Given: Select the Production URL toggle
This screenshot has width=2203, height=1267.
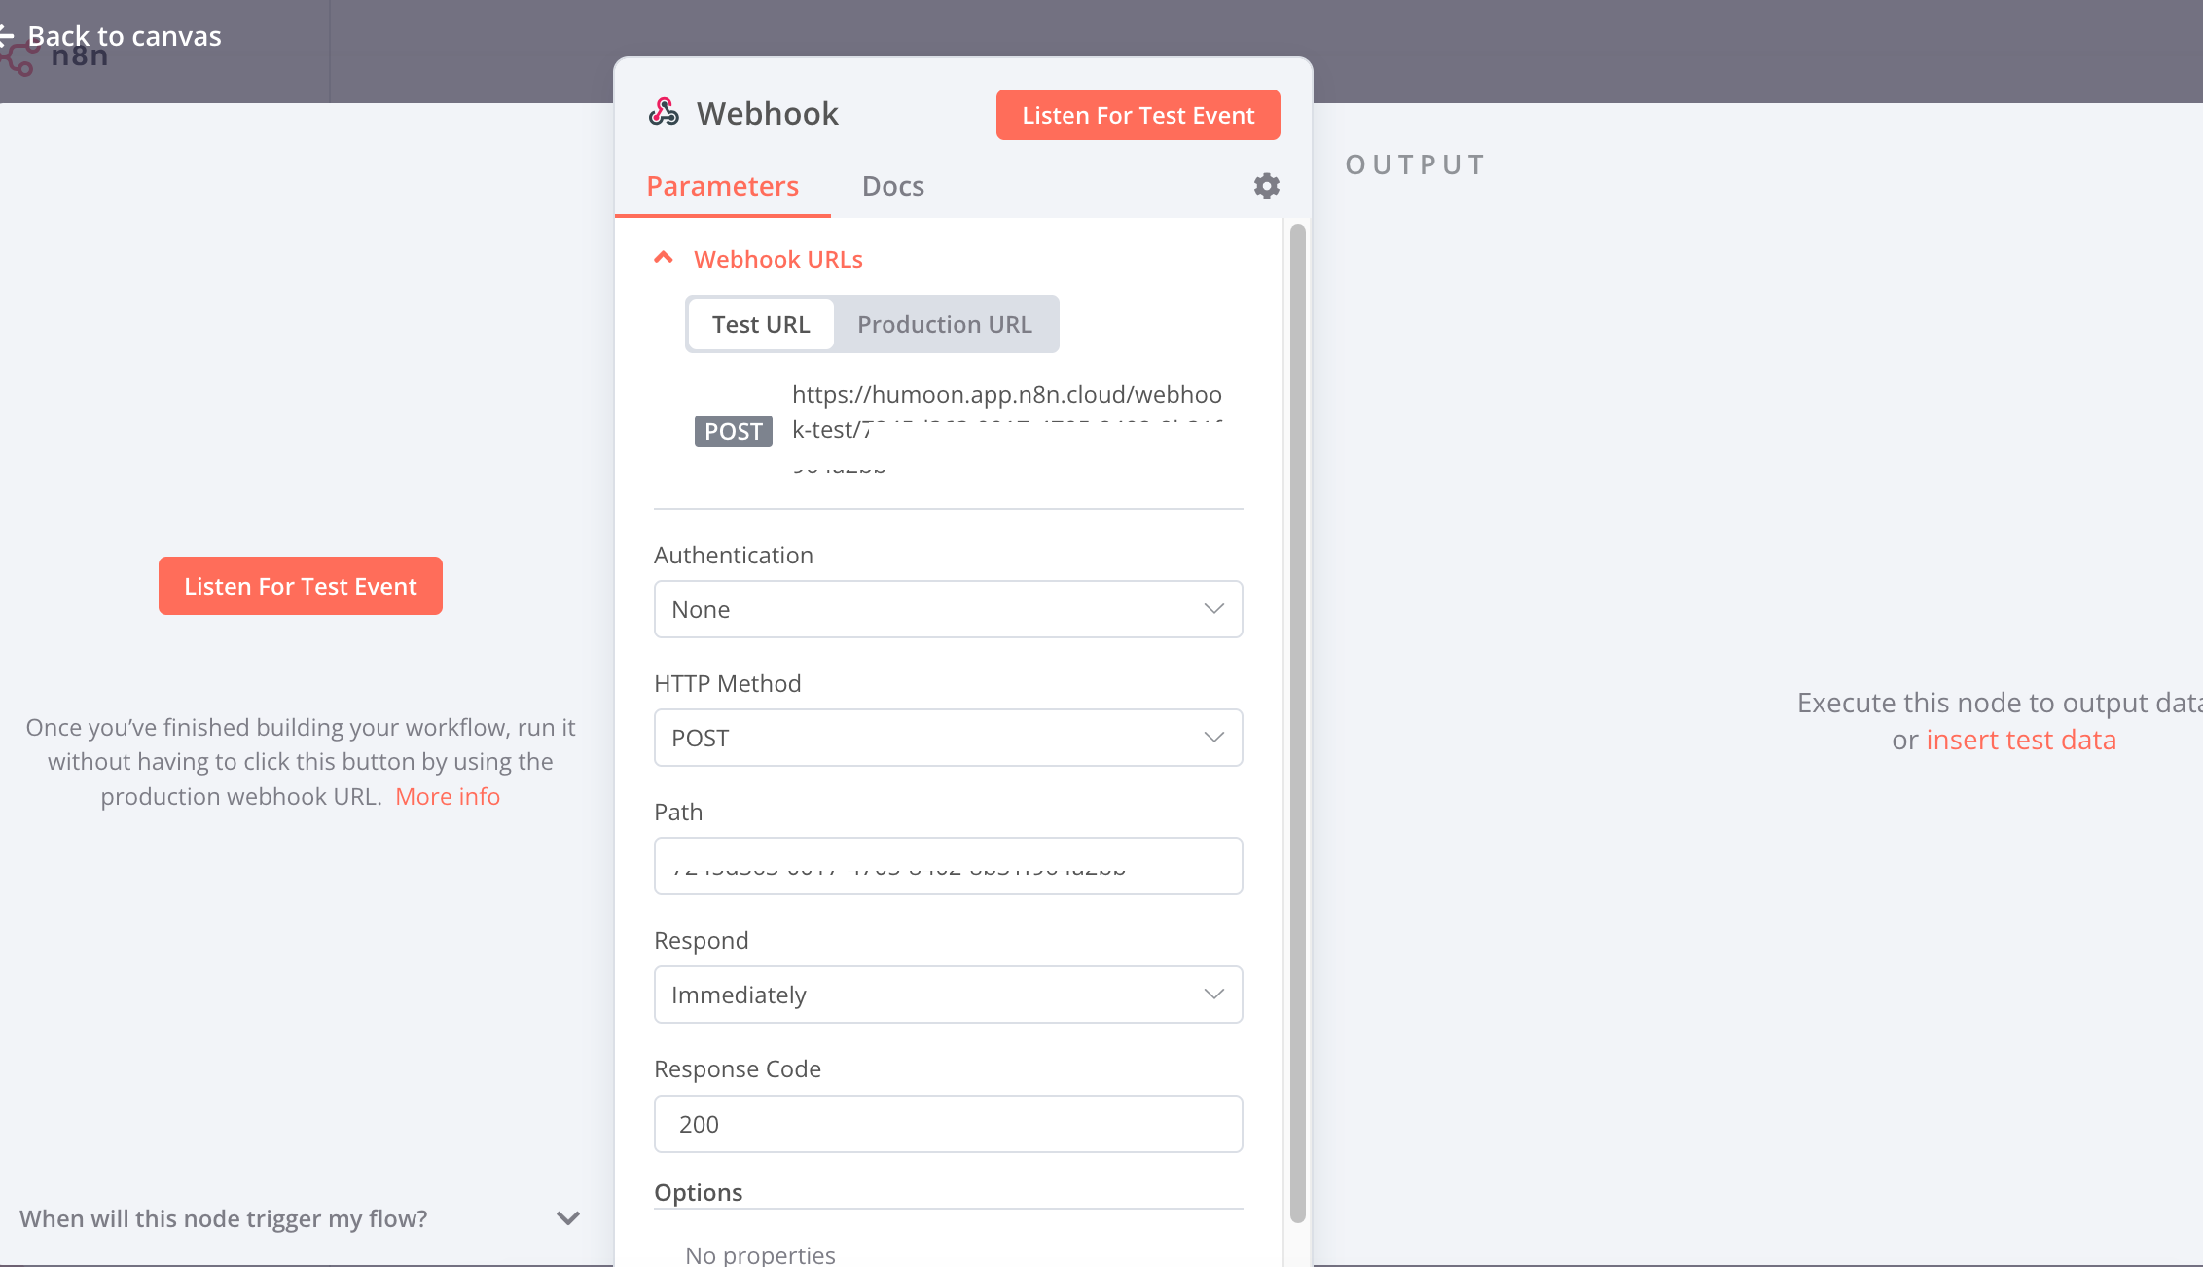Looking at the screenshot, I should 945,324.
